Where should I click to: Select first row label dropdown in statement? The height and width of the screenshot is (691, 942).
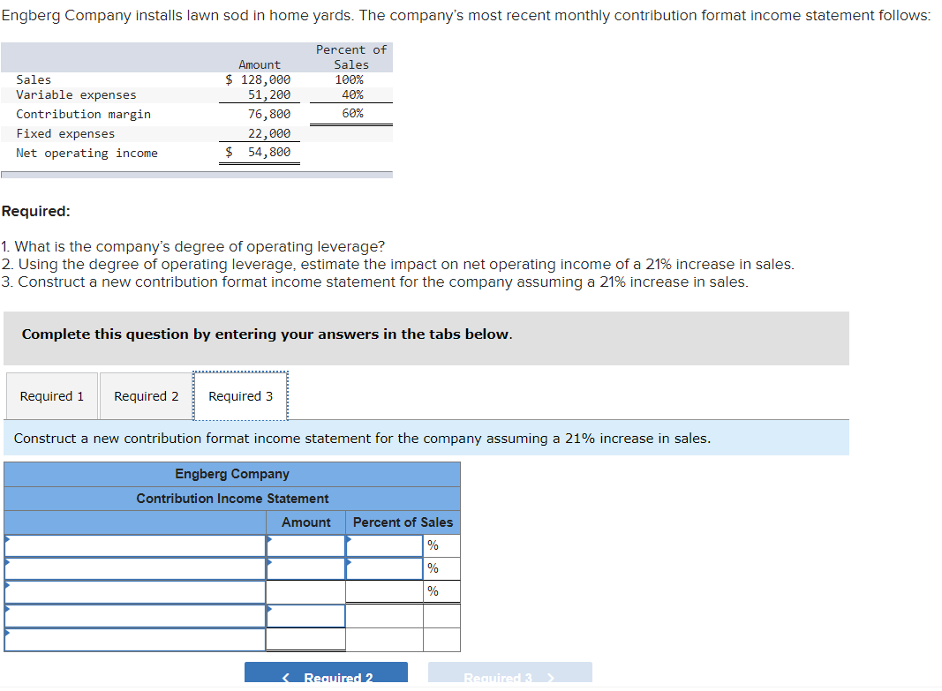pyautogui.click(x=135, y=545)
